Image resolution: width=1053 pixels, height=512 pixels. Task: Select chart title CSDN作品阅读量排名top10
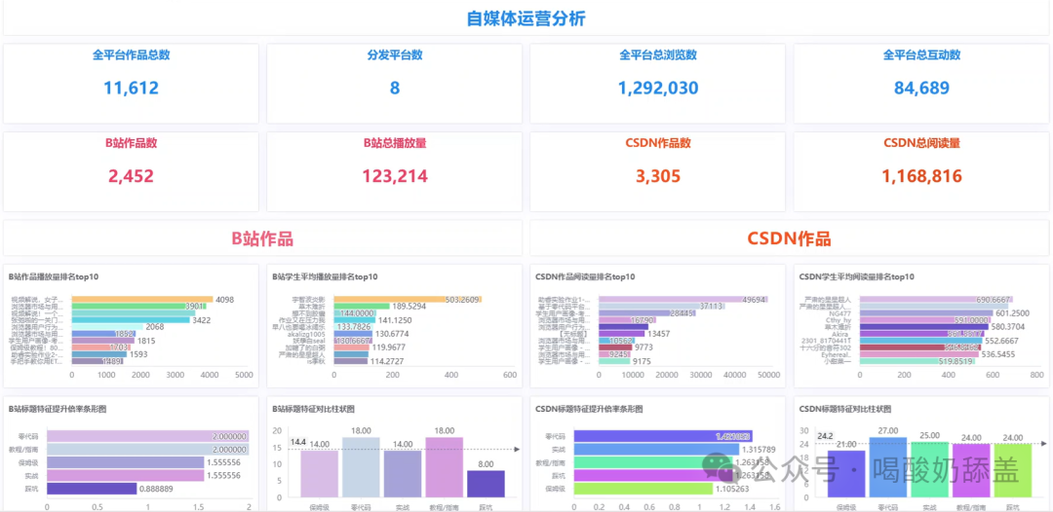point(586,276)
